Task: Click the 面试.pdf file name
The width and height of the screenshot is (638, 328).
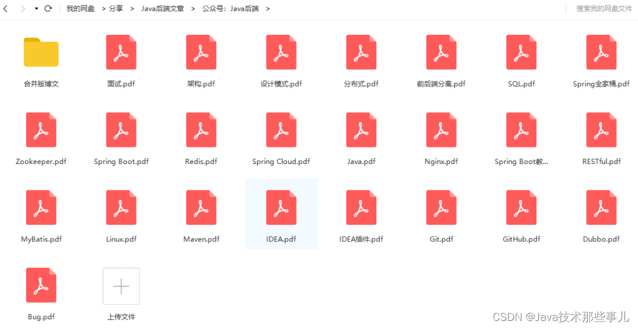Action: [x=121, y=84]
